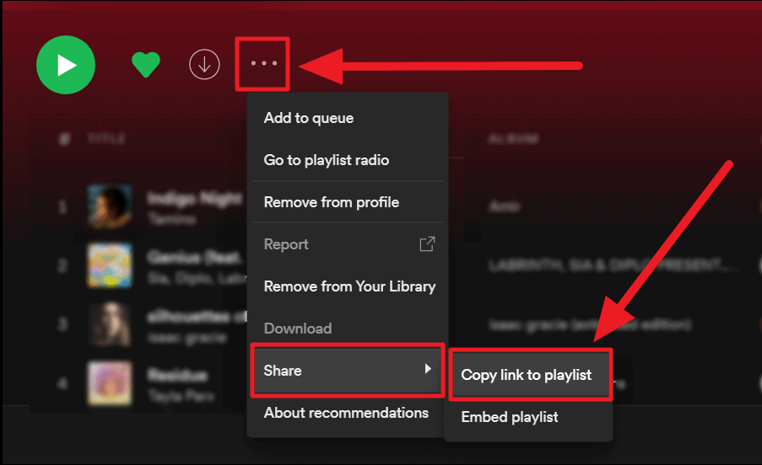The height and width of the screenshot is (465, 762).
Task: Click the Share submenu arrow
Action: [428, 370]
